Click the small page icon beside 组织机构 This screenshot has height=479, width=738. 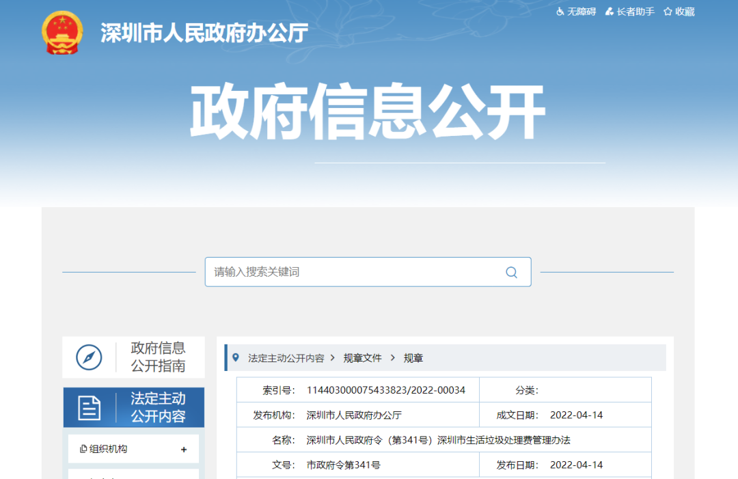(83, 449)
